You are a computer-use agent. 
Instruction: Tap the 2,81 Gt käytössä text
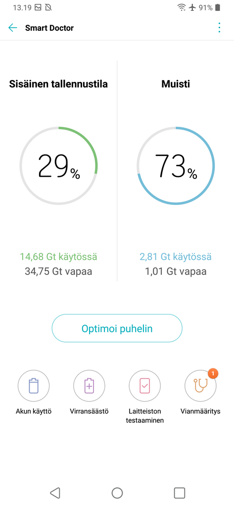tap(176, 257)
